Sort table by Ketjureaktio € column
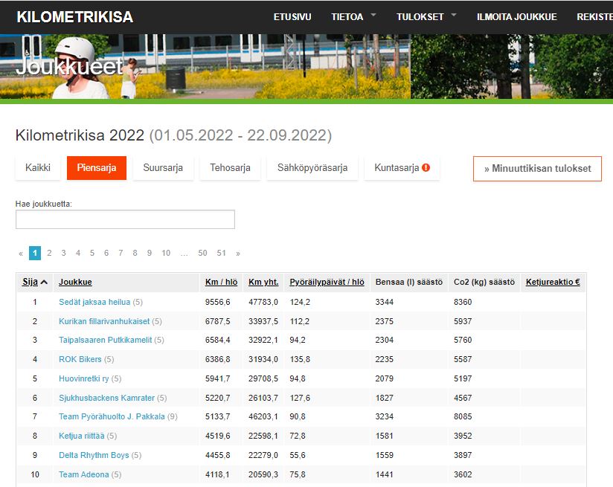 553,283
